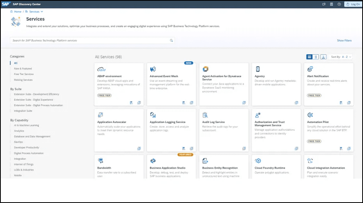Open the ABAP environment service icon

101,69
